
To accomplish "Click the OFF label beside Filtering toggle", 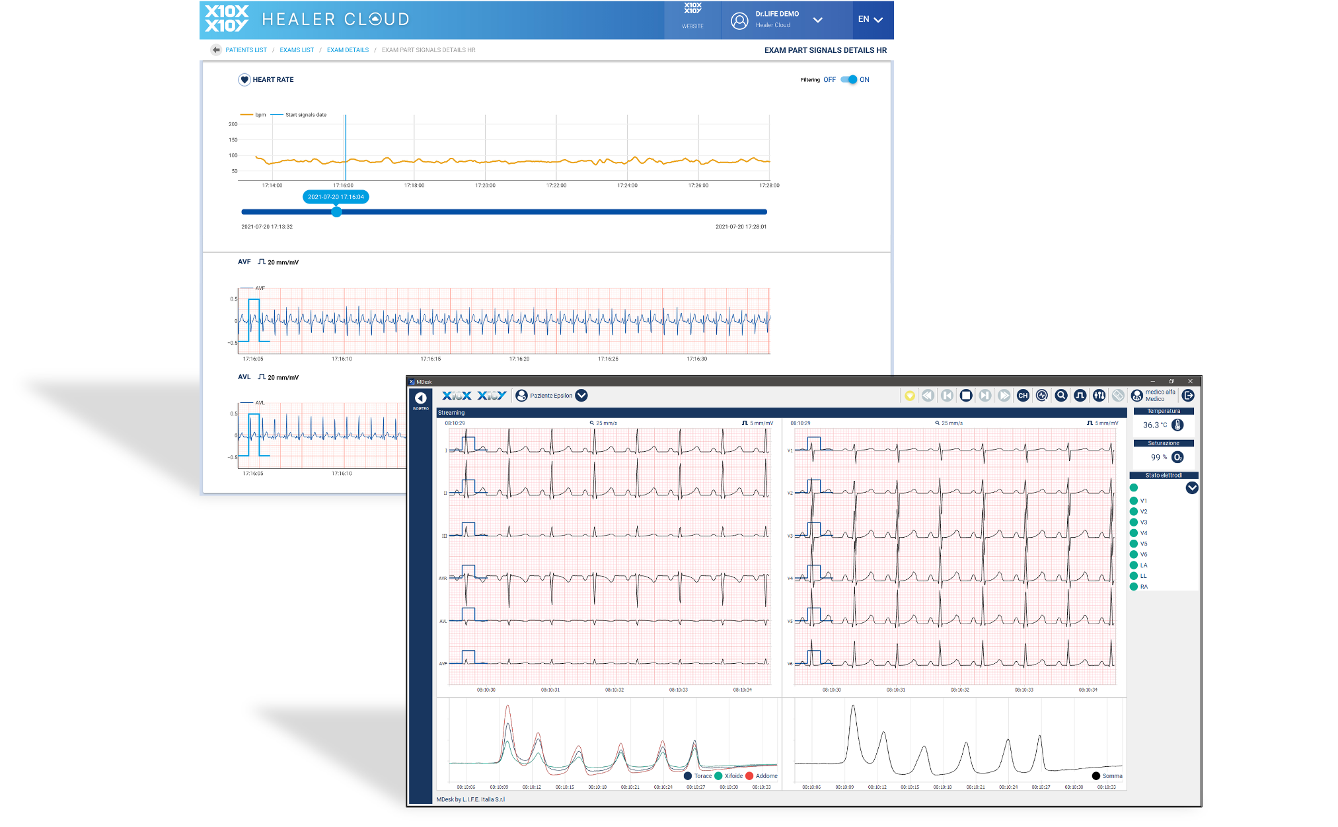I will click(x=829, y=80).
